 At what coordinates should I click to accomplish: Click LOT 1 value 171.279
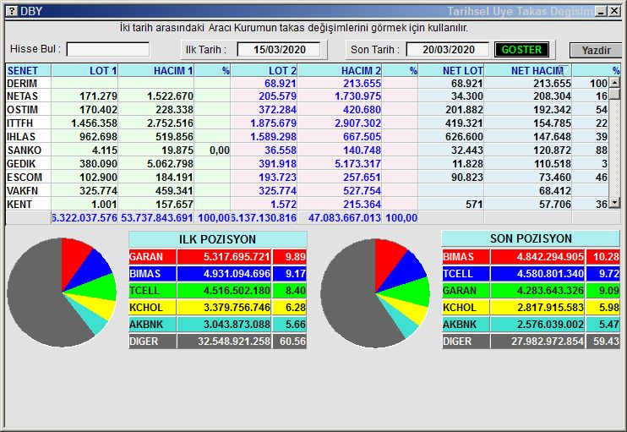[x=98, y=96]
